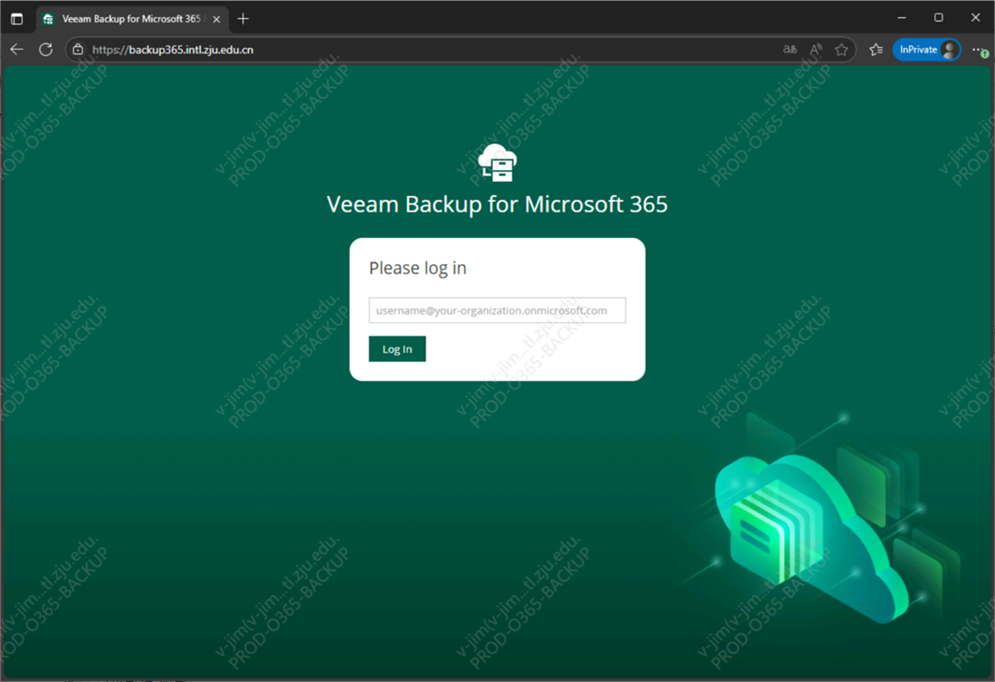
Task: Add this page to favorites with star
Action: 841,50
